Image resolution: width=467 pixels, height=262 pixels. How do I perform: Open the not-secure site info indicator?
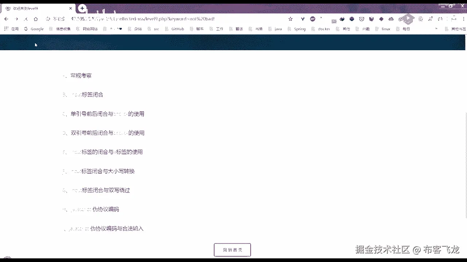(x=55, y=19)
